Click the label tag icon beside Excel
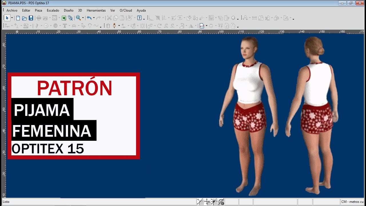 70,18
